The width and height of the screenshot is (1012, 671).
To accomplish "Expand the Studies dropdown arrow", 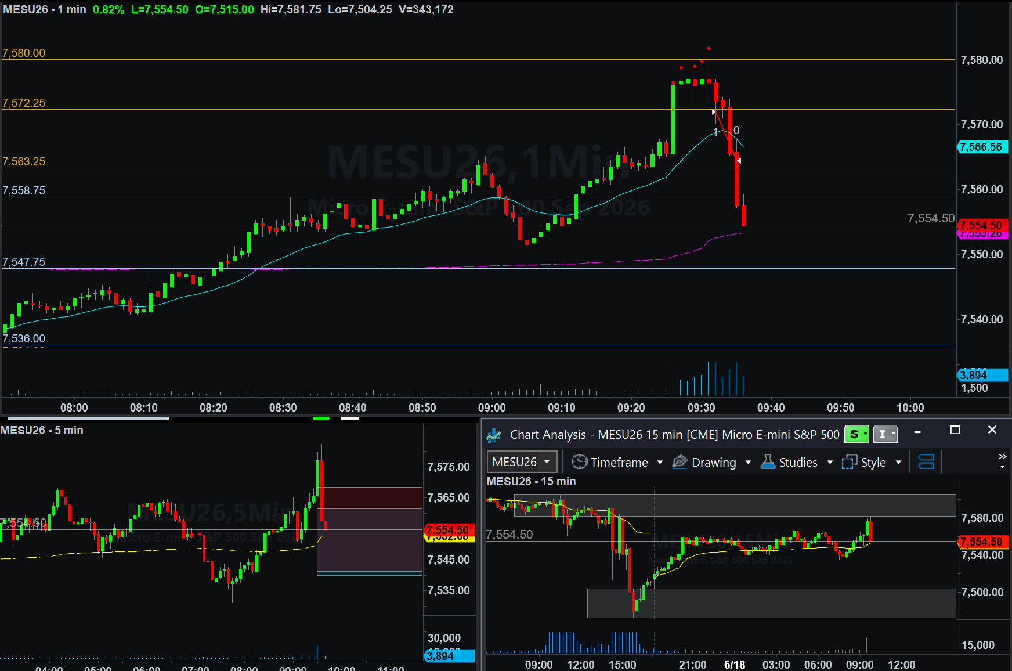I will click(x=830, y=462).
